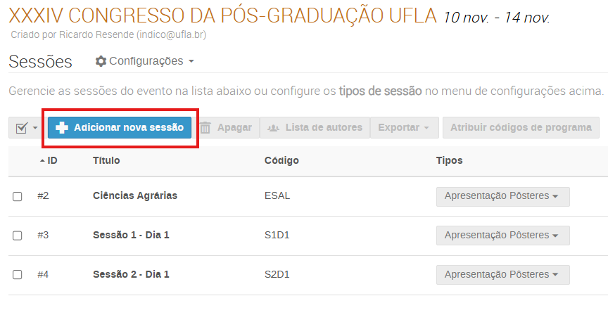The image size is (608, 322).
Task: Open the tipos de sessão link
Action: point(380,91)
